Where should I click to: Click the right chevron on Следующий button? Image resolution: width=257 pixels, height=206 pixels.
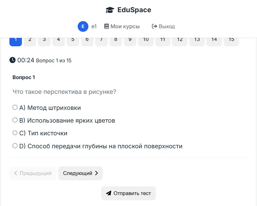[96, 173]
